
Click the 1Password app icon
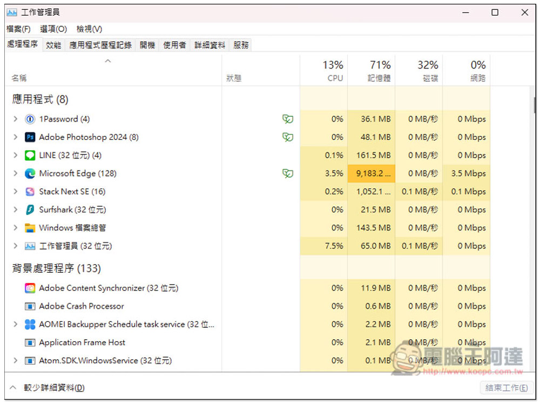point(30,119)
